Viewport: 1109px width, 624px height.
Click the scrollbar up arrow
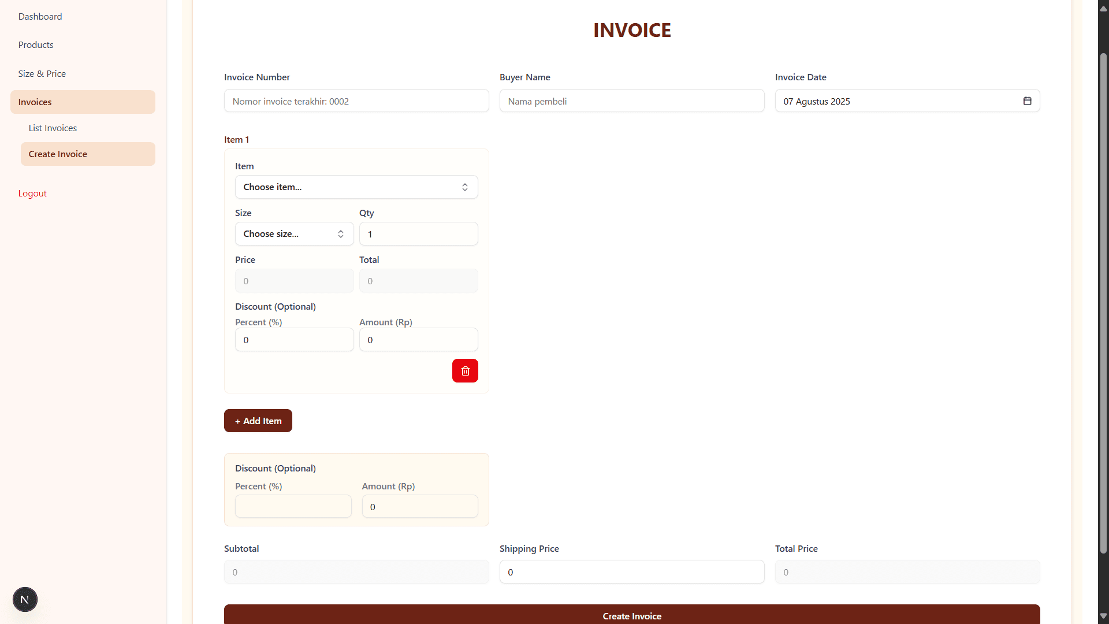click(1103, 8)
